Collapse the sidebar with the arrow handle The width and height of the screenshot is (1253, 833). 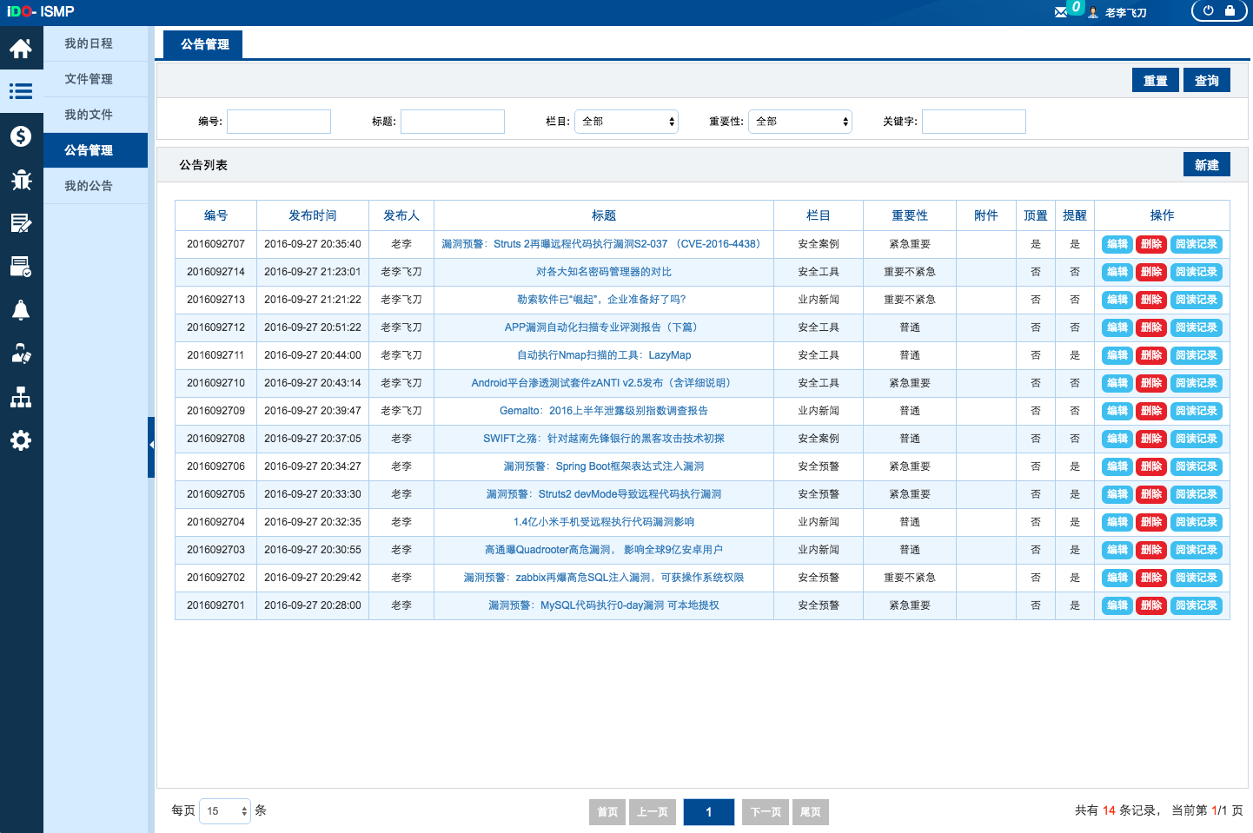[x=151, y=446]
